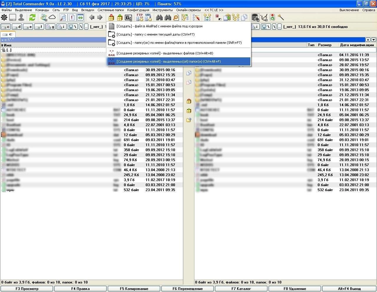The height and width of the screenshot is (292, 377).
Task: Click the gray user silhouette toolbar icon
Action: [x=21, y=18]
